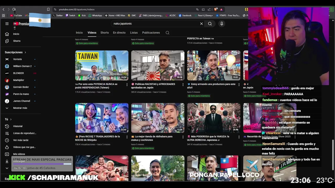Image resolution: width=335 pixels, height=188 pixels.
Task: Open the William Osman 2 channel
Action: click(20, 66)
